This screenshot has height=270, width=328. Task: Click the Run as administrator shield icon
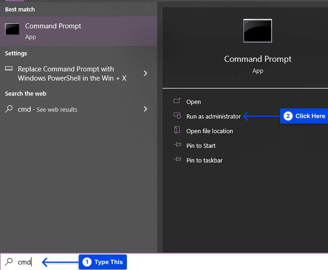click(177, 116)
